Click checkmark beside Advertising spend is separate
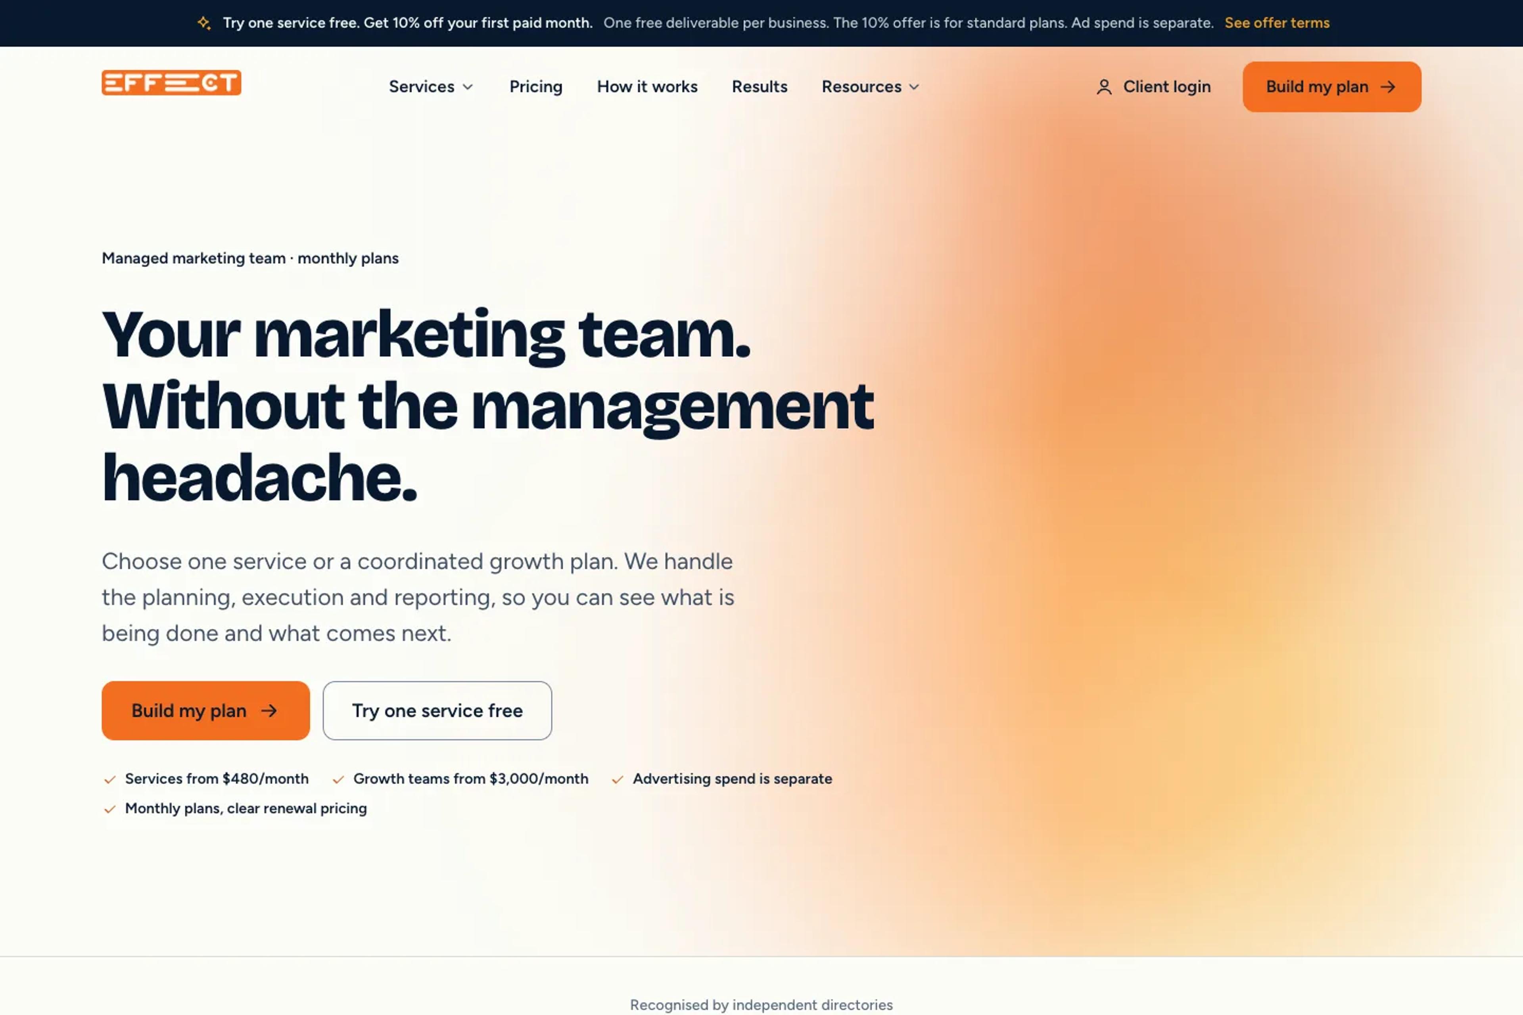Screen dimensions: 1523x1015 click(618, 779)
